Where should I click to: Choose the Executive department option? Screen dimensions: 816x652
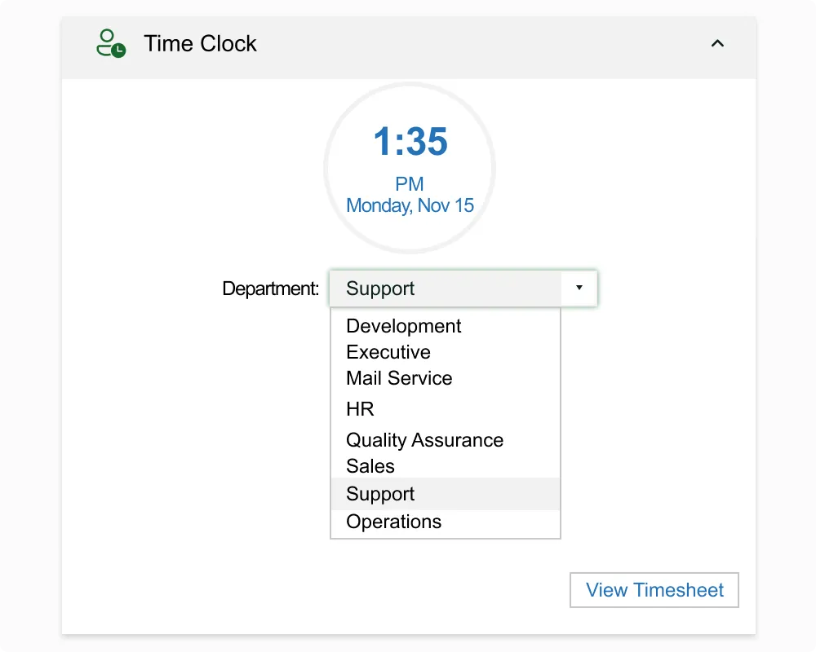pos(388,352)
